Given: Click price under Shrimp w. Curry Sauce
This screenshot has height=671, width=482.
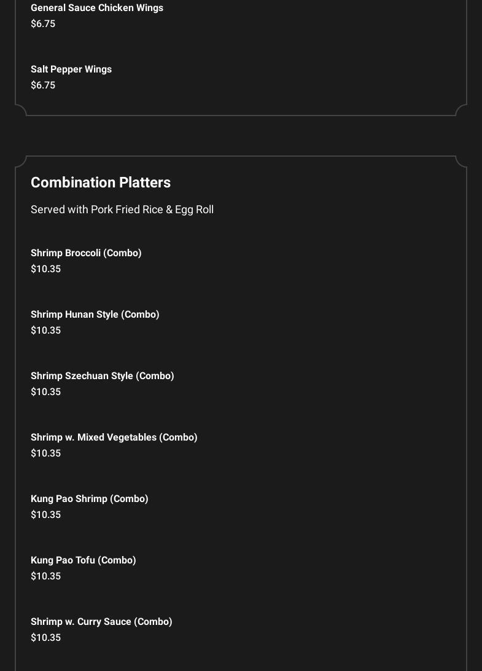Looking at the screenshot, I should pos(46,638).
